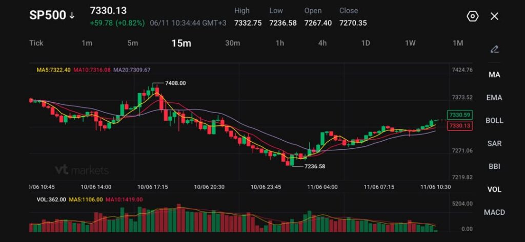Open the drawing pencil tool
The height and width of the screenshot is (242, 525).
tap(494, 50)
